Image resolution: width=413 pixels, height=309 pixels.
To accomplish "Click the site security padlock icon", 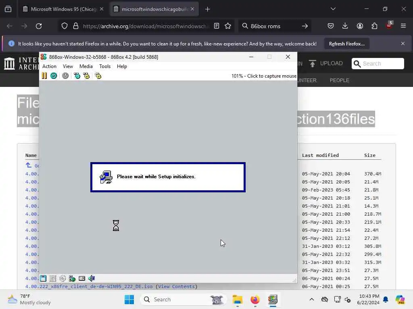I will [76, 26].
